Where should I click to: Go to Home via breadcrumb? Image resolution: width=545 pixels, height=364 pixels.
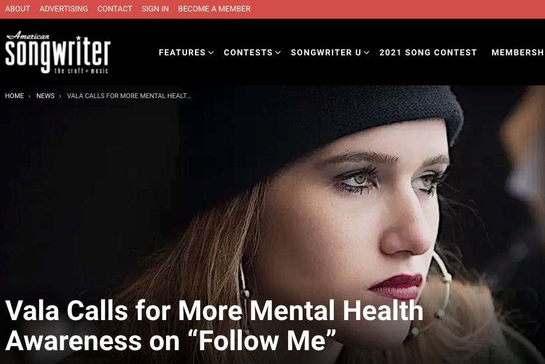pos(14,96)
